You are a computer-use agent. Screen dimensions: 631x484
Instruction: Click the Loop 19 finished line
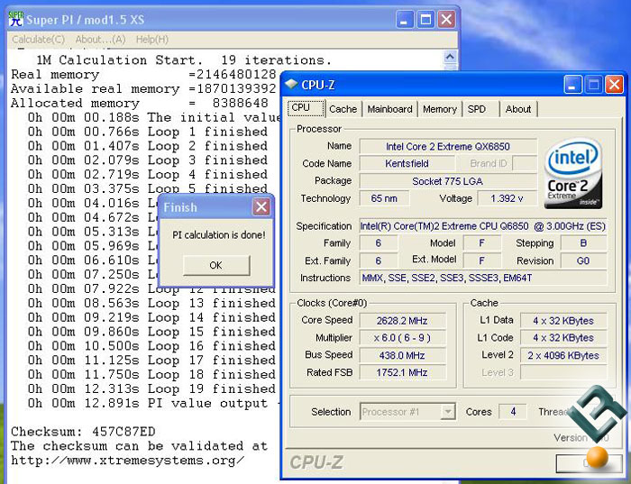coord(151,388)
